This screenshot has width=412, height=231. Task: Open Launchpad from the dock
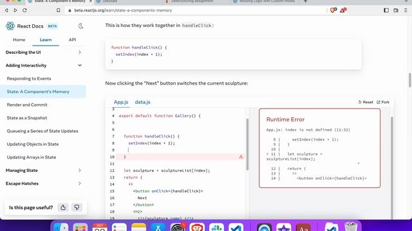click(x=80, y=227)
